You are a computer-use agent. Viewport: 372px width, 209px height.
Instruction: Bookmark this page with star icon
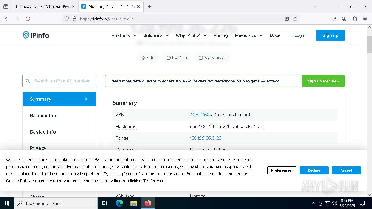pos(295,19)
